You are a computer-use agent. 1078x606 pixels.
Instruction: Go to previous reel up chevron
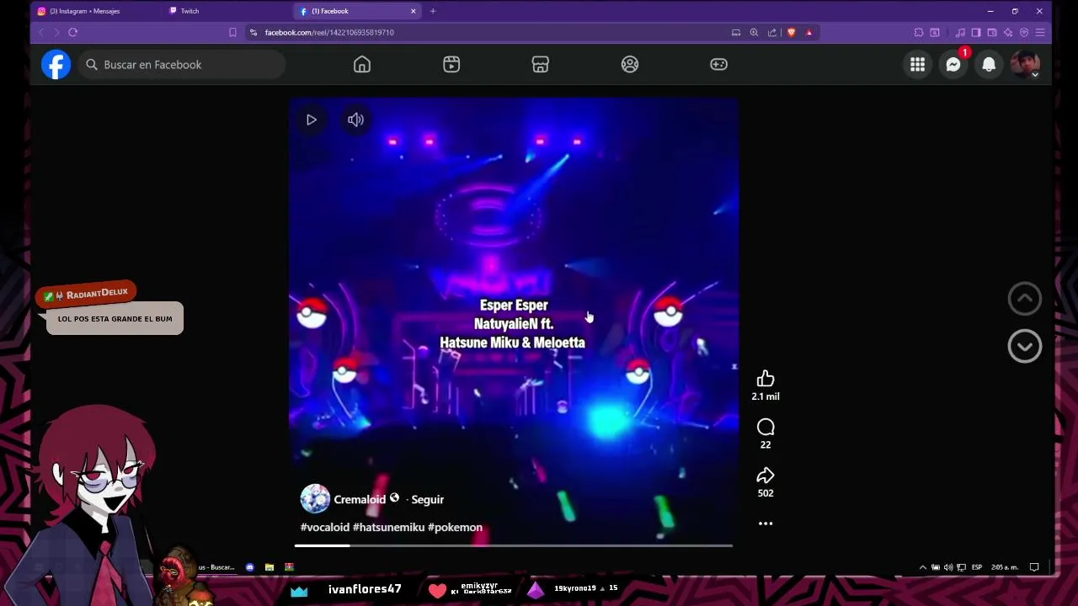tap(1025, 299)
